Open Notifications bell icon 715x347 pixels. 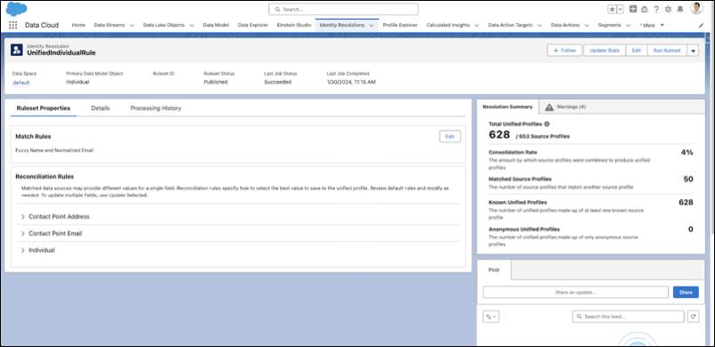point(680,9)
